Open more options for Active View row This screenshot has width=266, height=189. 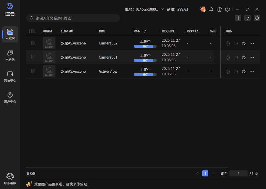coord(252,72)
